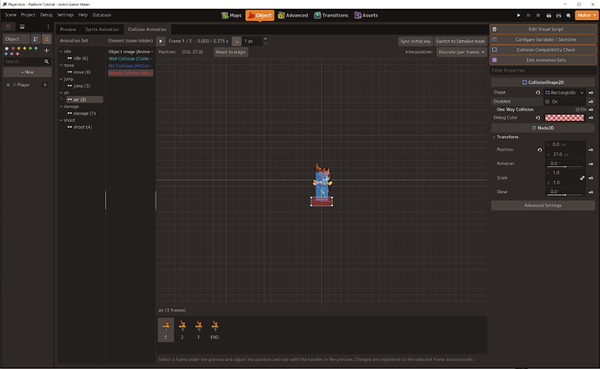
Task: Toggle the orange list view icon
Action: (46, 39)
